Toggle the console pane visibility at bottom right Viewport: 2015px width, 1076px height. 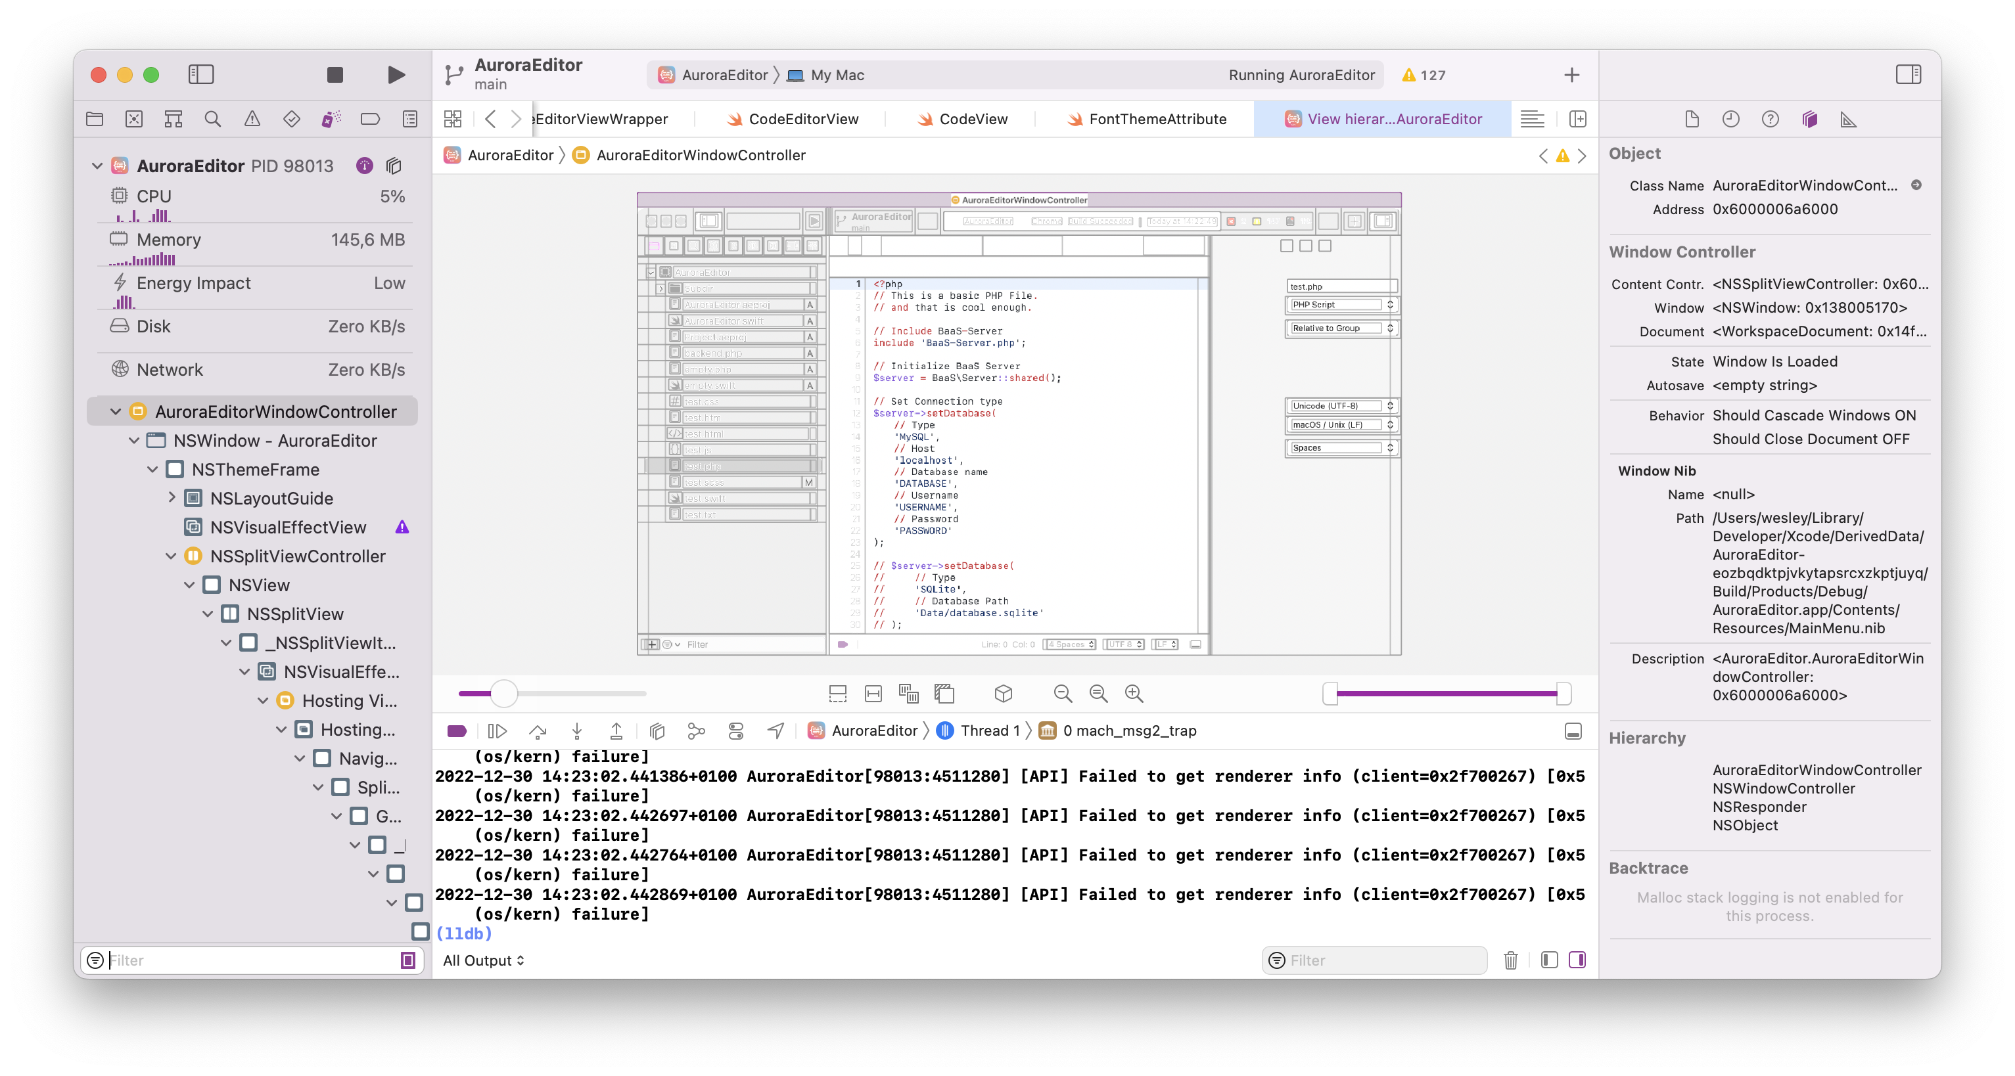[x=1578, y=960]
